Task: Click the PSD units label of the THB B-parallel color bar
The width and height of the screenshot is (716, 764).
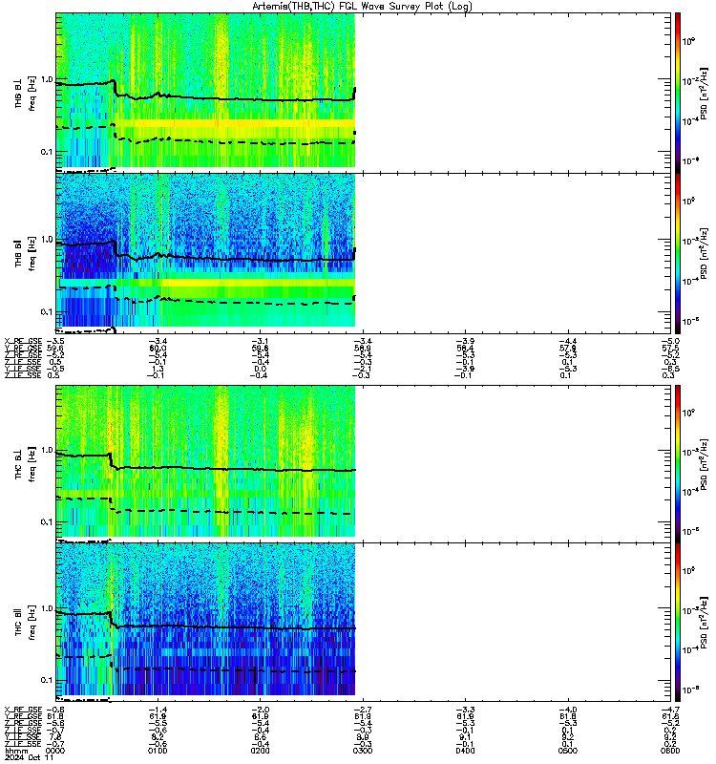Action: click(x=704, y=253)
